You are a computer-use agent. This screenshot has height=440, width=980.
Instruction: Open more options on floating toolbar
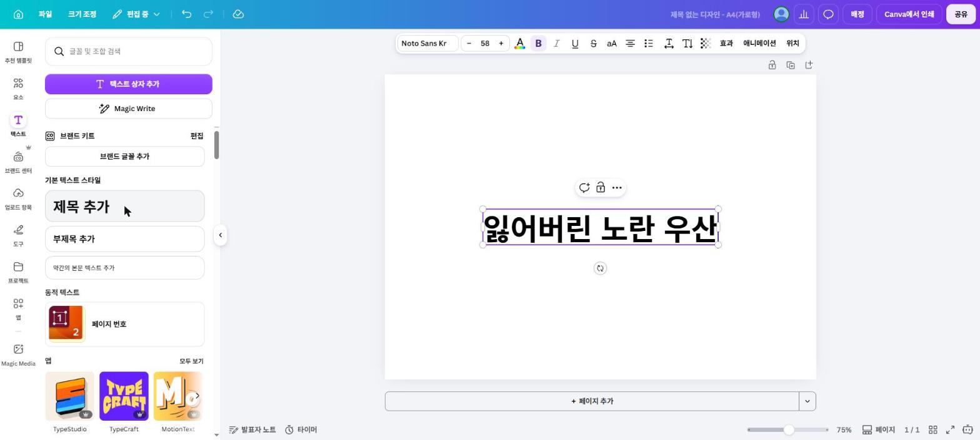[617, 188]
